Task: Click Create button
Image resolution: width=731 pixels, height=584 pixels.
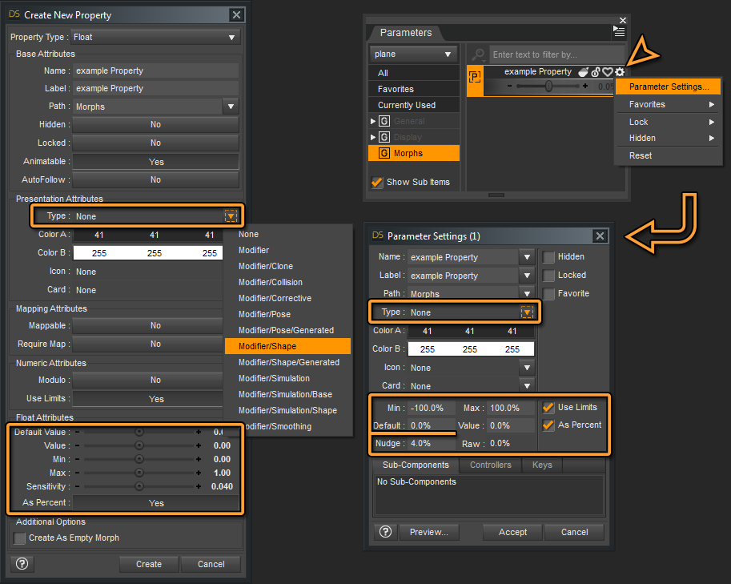Action: (149, 564)
